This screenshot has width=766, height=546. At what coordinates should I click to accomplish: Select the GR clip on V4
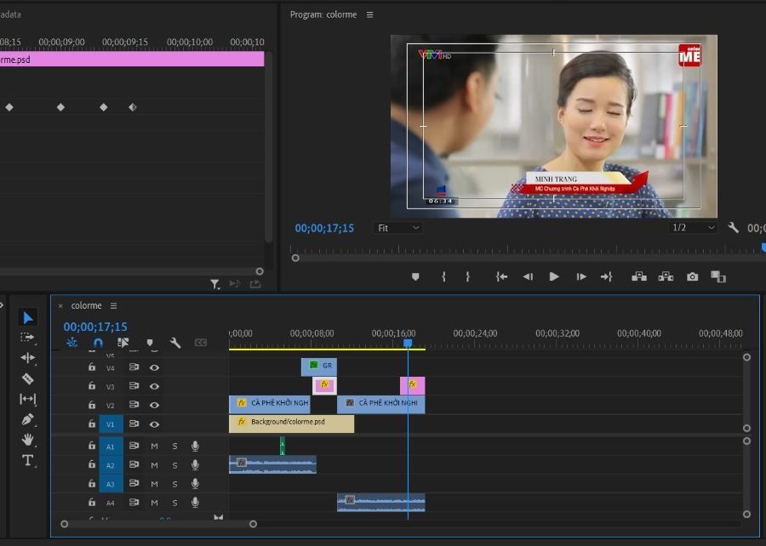[319, 367]
